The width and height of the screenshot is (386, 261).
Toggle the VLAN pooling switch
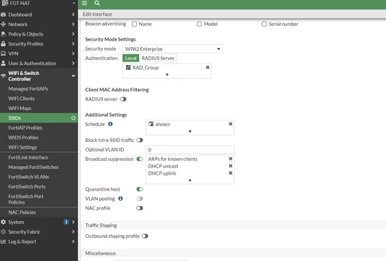140,199
